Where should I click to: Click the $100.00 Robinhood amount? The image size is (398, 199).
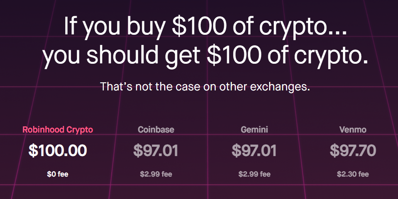point(58,150)
